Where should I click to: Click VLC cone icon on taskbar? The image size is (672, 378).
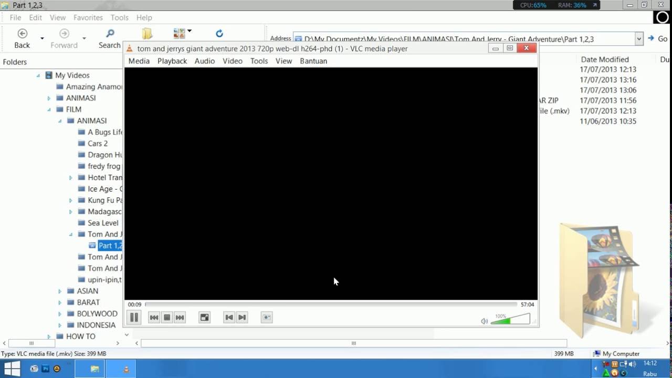click(x=126, y=369)
